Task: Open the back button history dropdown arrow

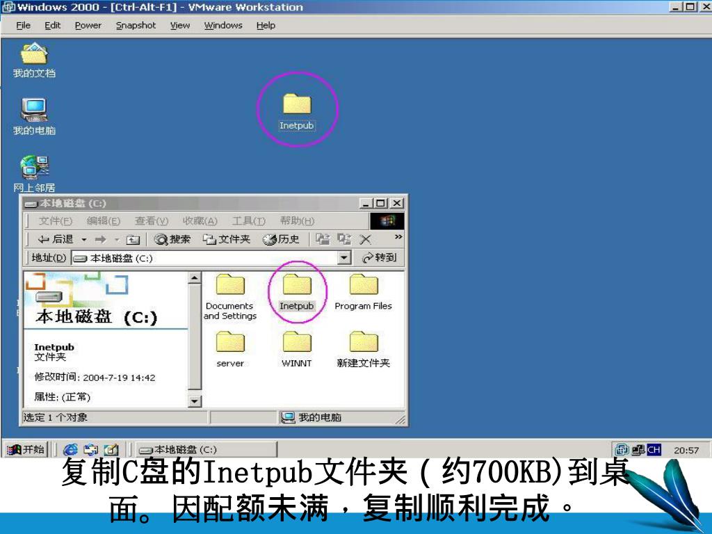Action: [x=84, y=239]
